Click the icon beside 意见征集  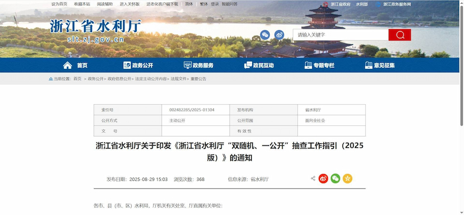tap(369, 66)
